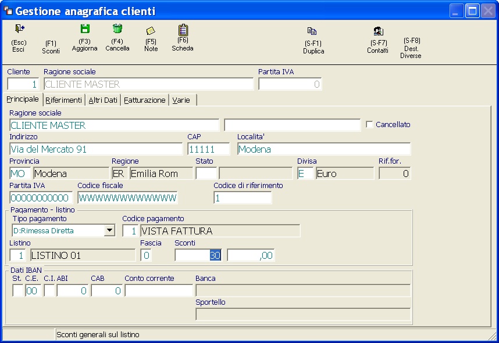Viewport: 499px width, 343px height.
Task: Focus the IBAN C.I. field
Action: click(x=49, y=291)
